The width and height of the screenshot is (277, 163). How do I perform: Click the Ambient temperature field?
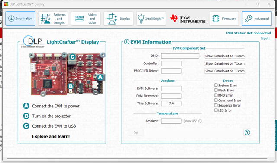click(x=171, y=121)
